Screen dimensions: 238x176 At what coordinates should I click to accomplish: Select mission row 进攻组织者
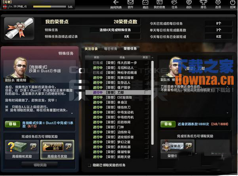pos(118,137)
